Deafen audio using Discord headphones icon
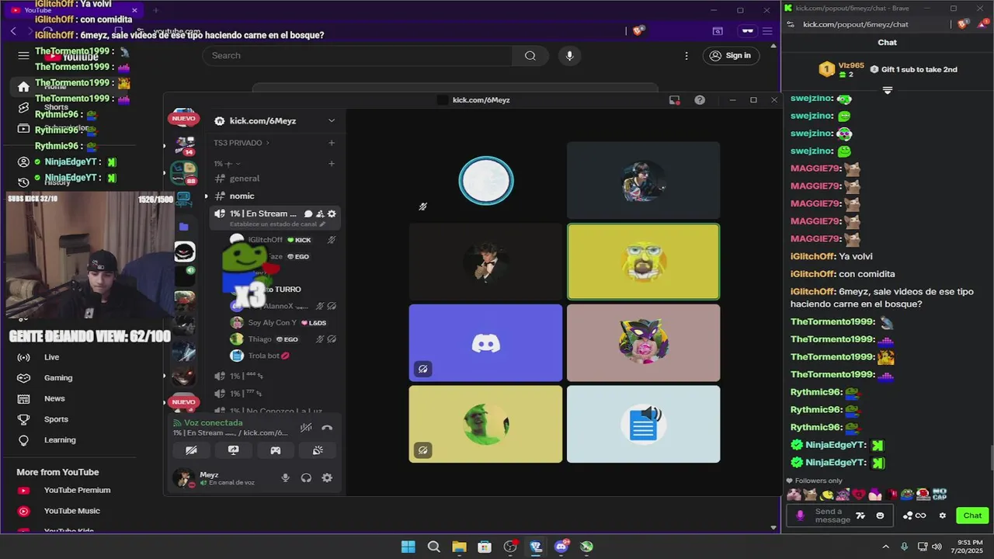 coord(306,478)
